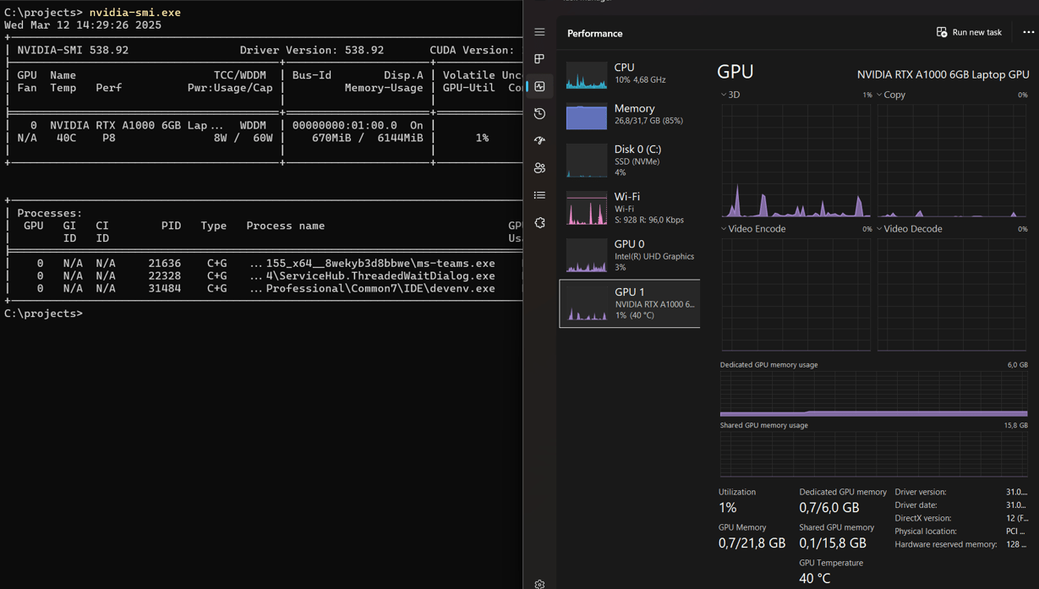
Task: Click PID 31484 devenv.exe process row
Action: pyautogui.click(x=265, y=288)
